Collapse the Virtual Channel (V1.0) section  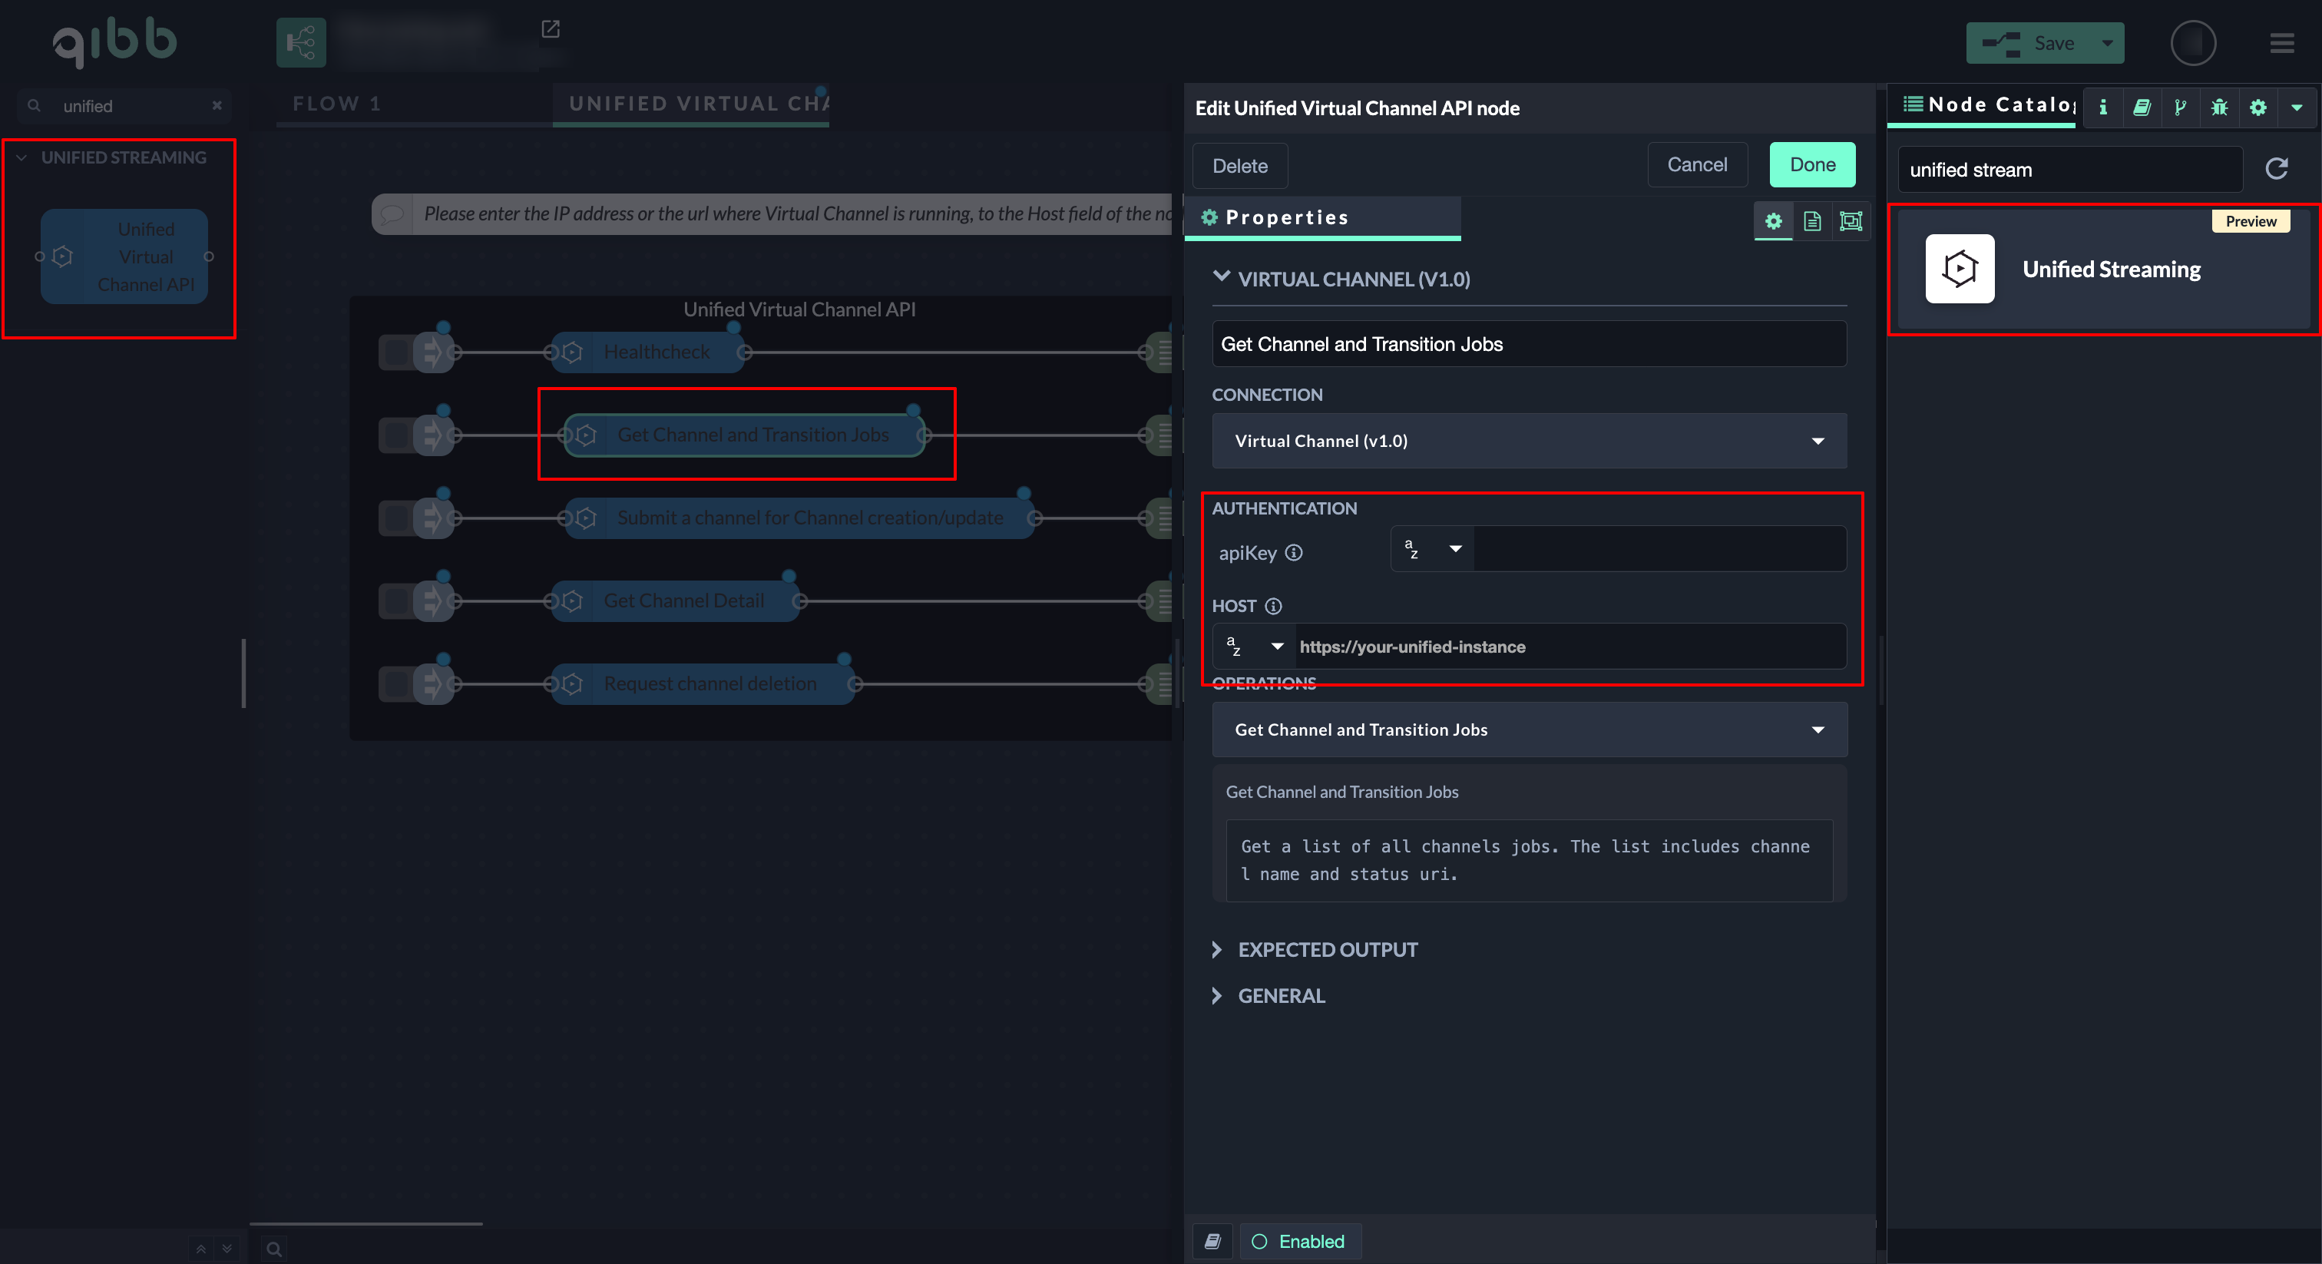(1352, 279)
